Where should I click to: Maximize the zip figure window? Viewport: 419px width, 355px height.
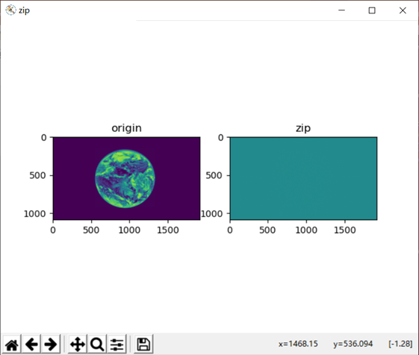point(372,10)
